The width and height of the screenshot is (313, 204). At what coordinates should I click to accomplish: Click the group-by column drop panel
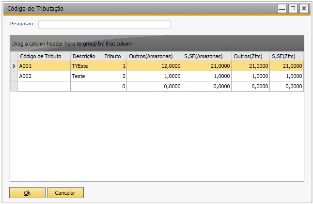tap(157, 44)
